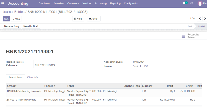The image size is (207, 107).
Task: Select the 11120004 Outstanding Payments row
Action: point(104,93)
